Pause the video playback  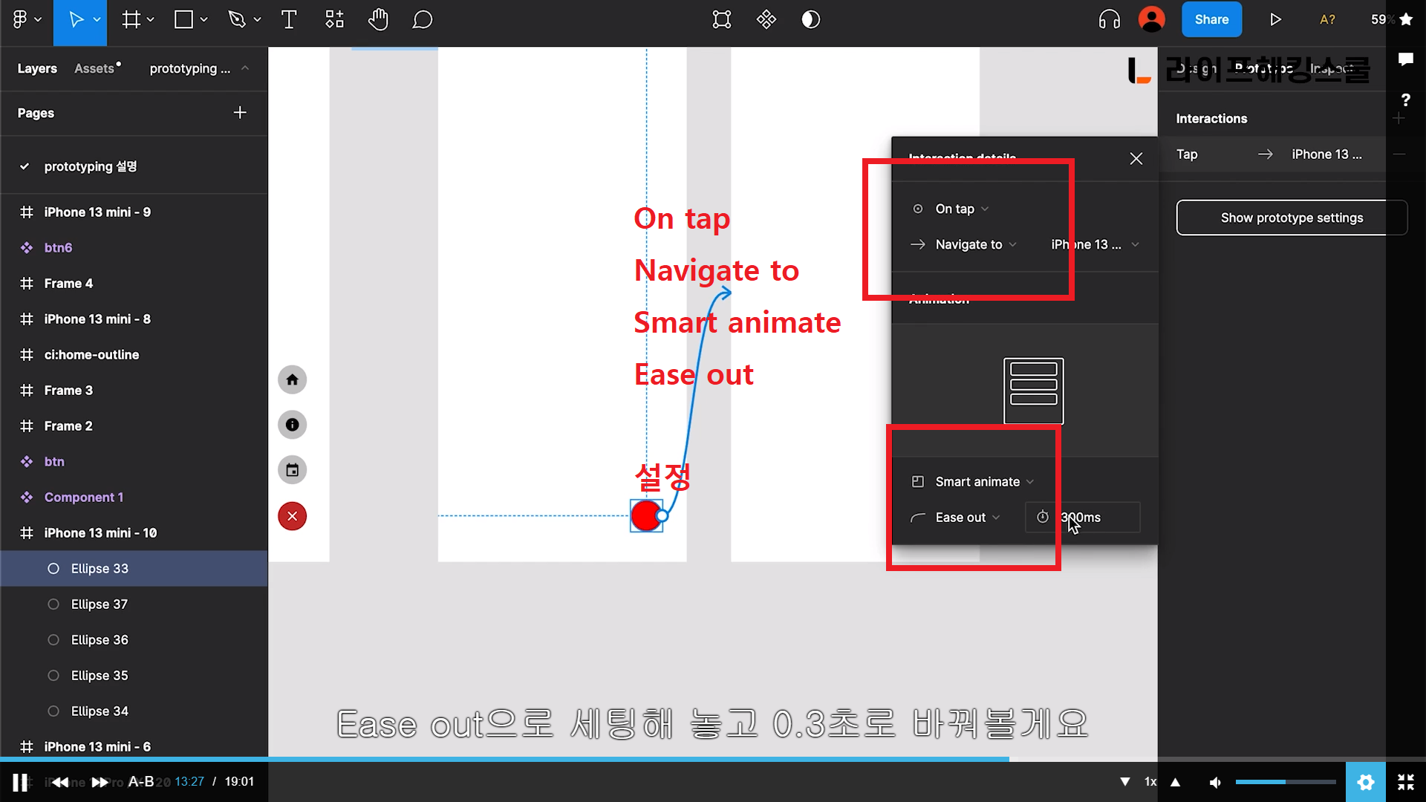pos(20,782)
